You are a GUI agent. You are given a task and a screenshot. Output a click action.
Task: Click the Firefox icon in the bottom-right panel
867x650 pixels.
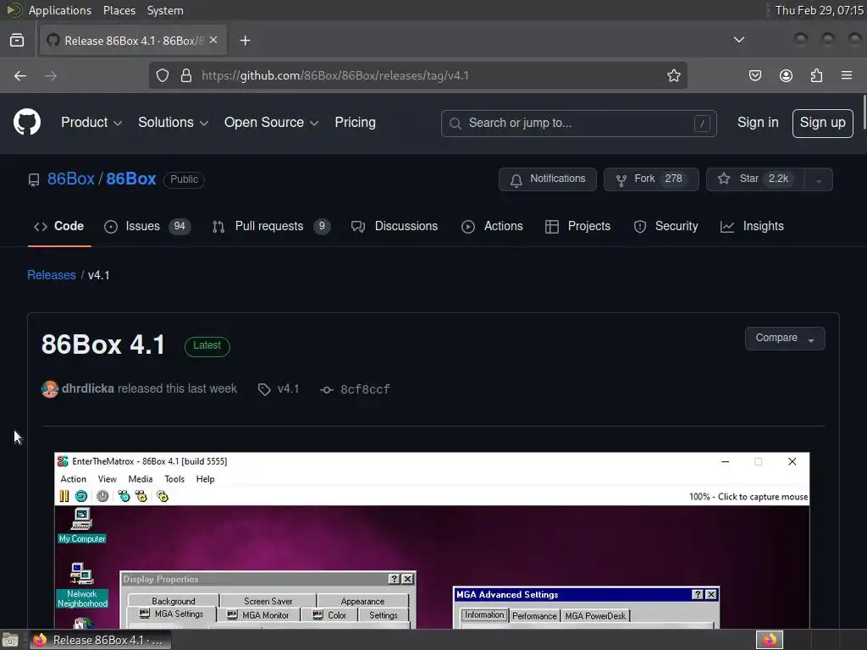[x=769, y=640]
